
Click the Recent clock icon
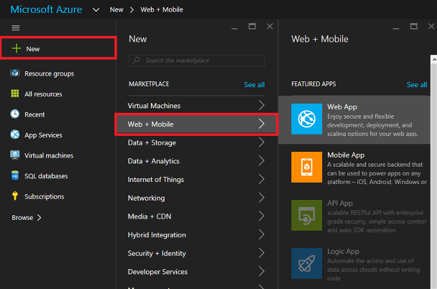point(15,114)
